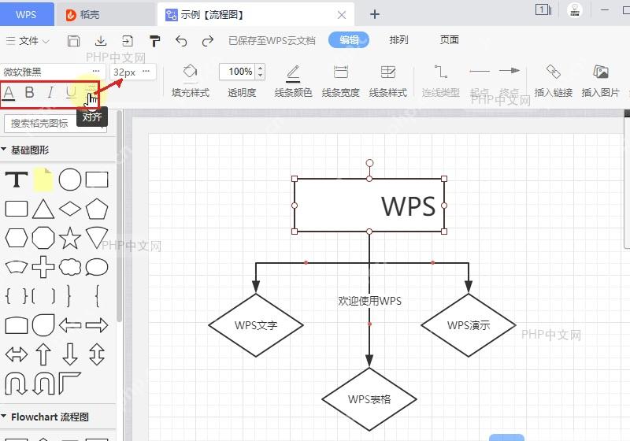630x441 pixels.
Task: Switch to the 页面 tab
Action: tap(449, 39)
